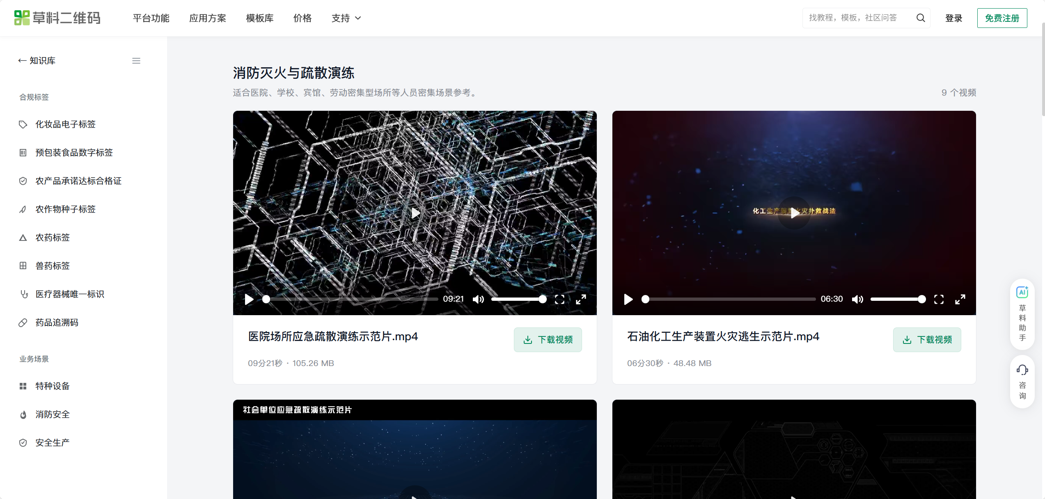Viewport: 1045px width, 499px height.
Task: Click the search magnifier icon
Action: (921, 18)
